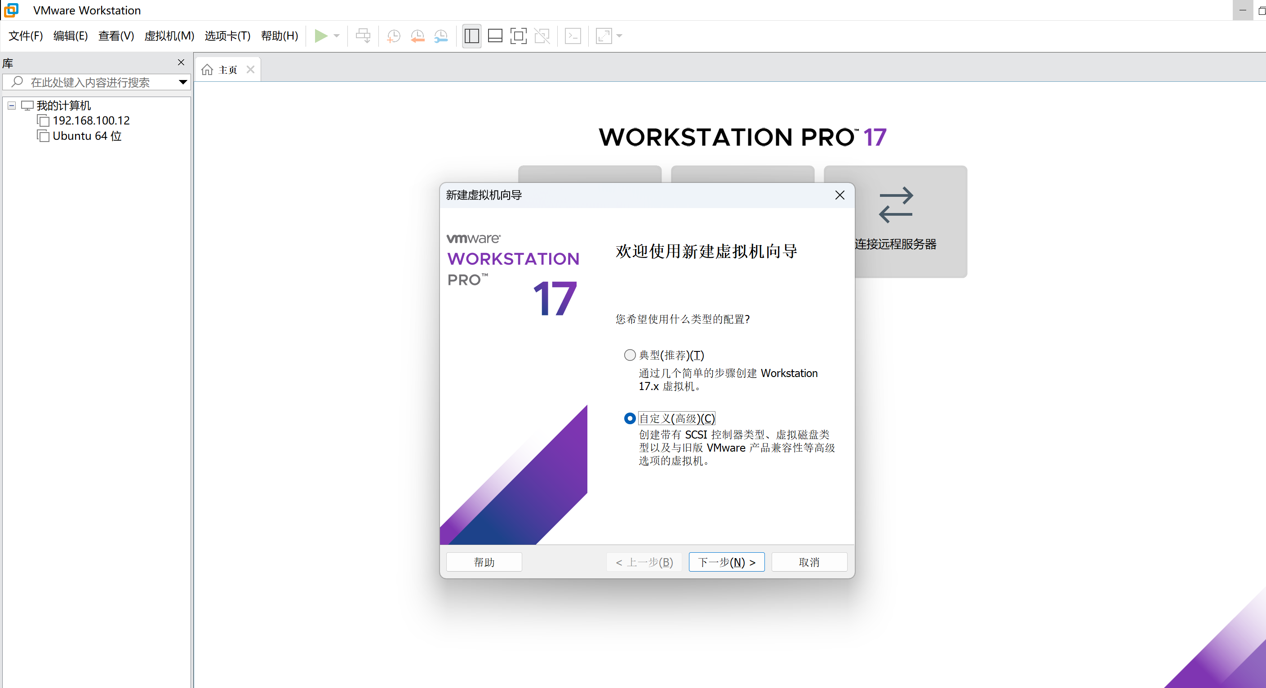1266x688 pixels.
Task: Select 我的计算机 in the library tree
Action: pyautogui.click(x=63, y=106)
